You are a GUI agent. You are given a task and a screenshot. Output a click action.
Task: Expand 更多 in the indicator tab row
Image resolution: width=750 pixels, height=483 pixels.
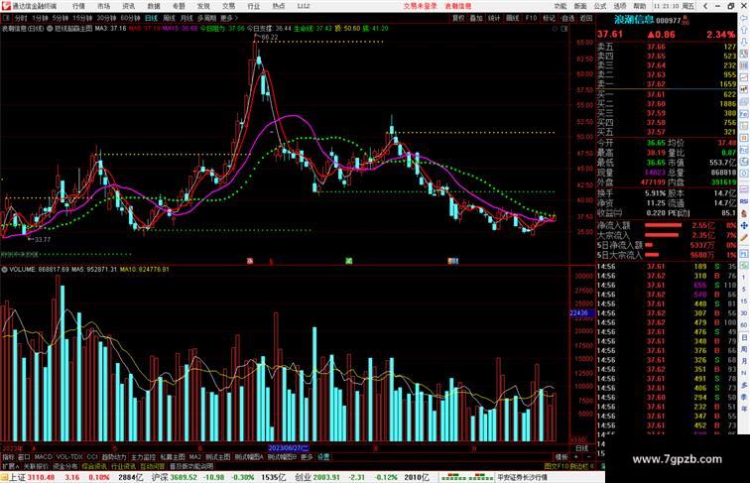(307, 457)
